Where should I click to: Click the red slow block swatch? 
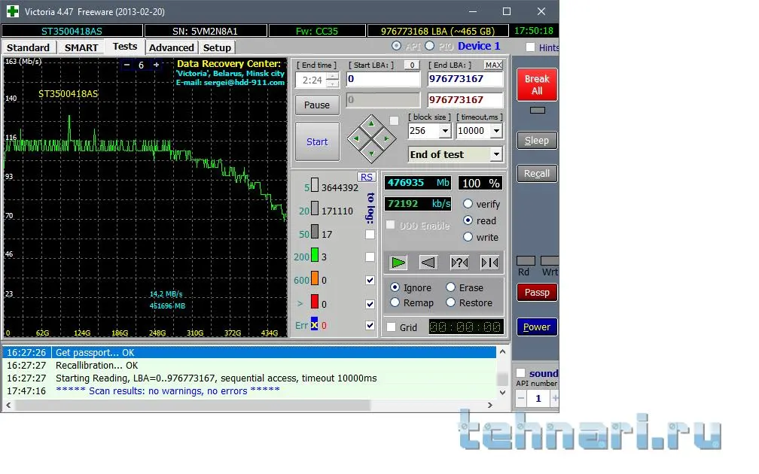click(x=315, y=301)
